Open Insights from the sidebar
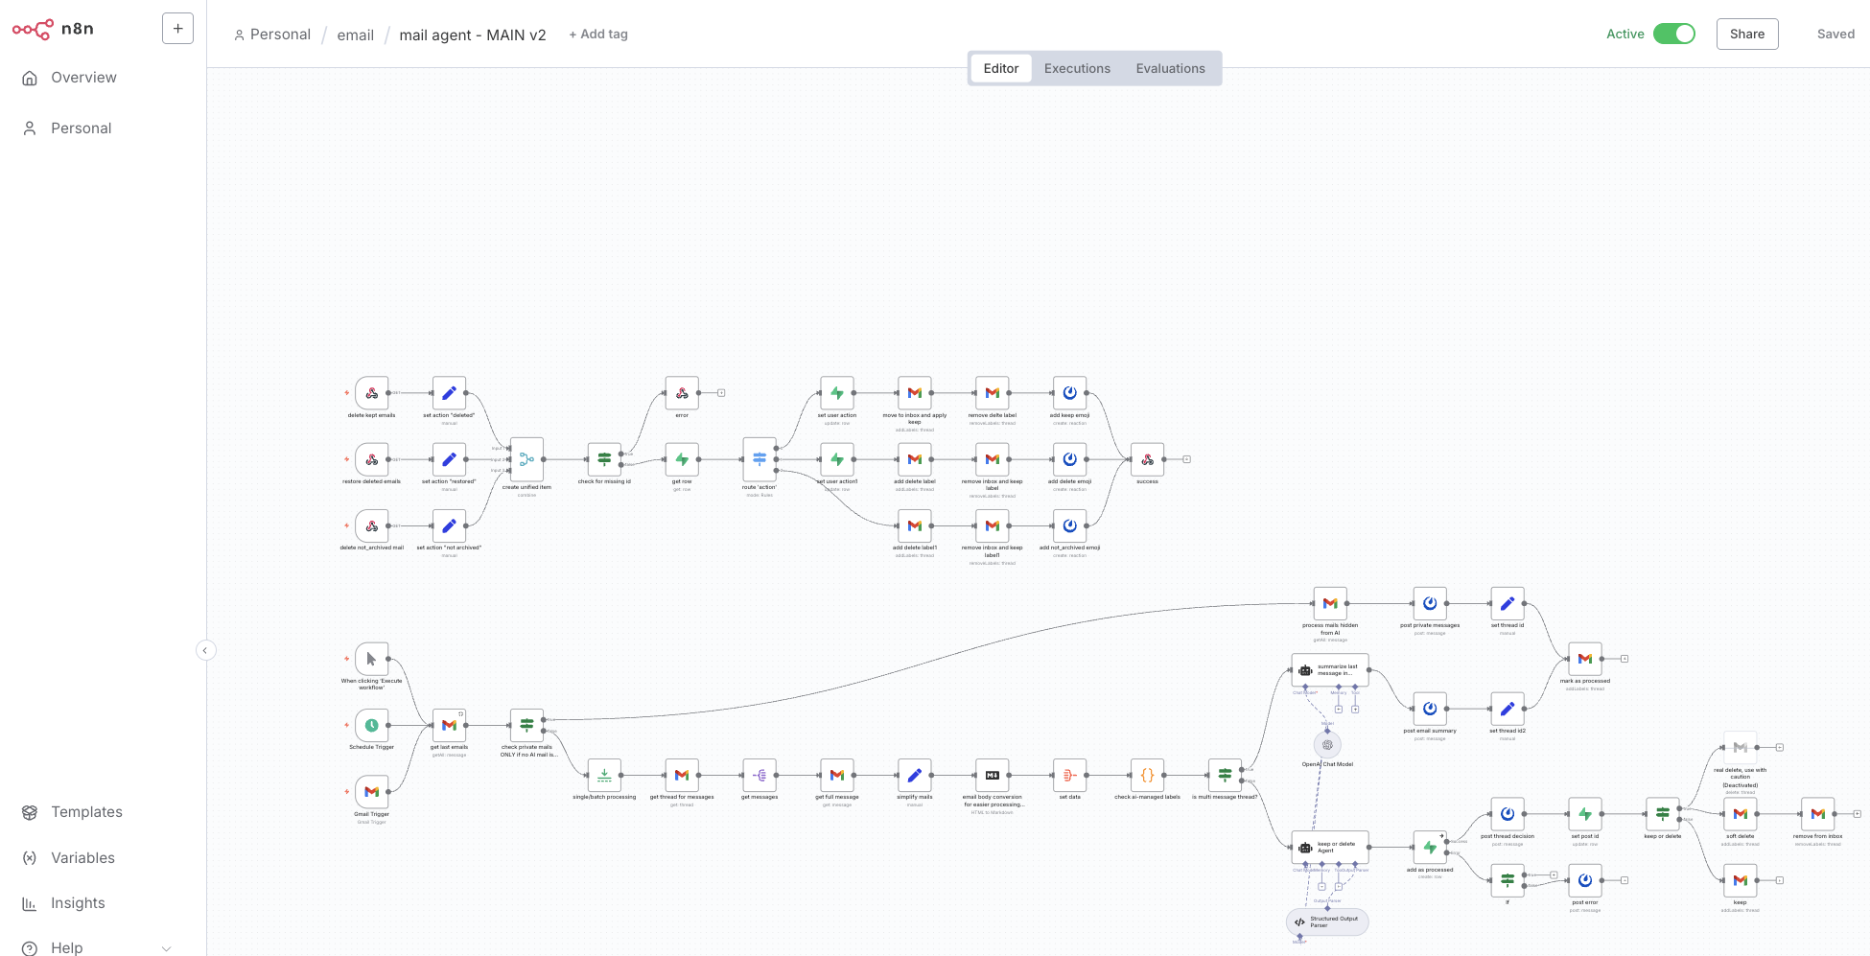Viewport: 1870px width, 956px height. (x=79, y=902)
